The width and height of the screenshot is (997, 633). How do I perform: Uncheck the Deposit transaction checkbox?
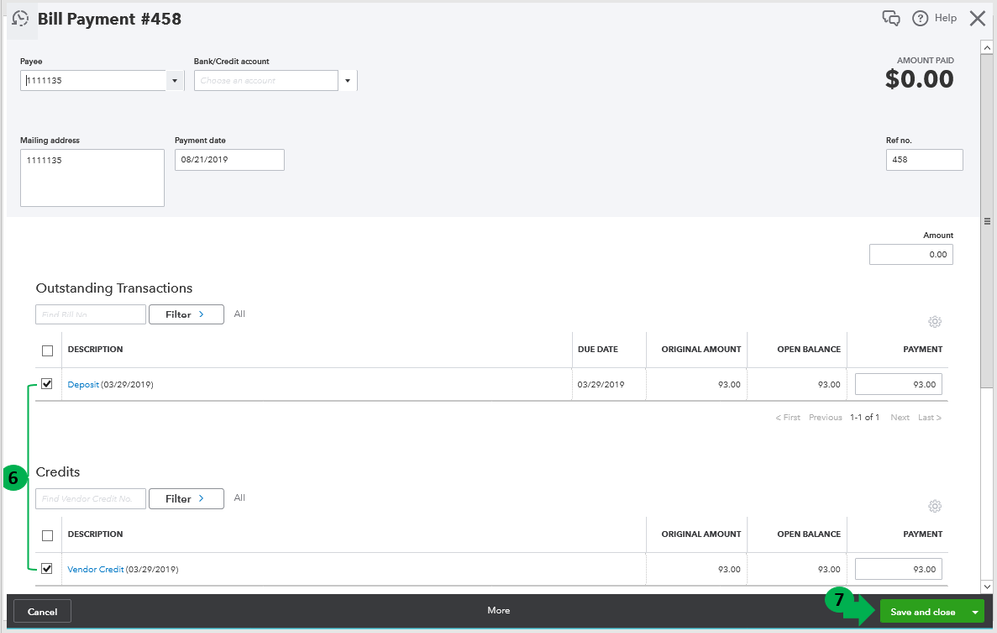(x=47, y=384)
